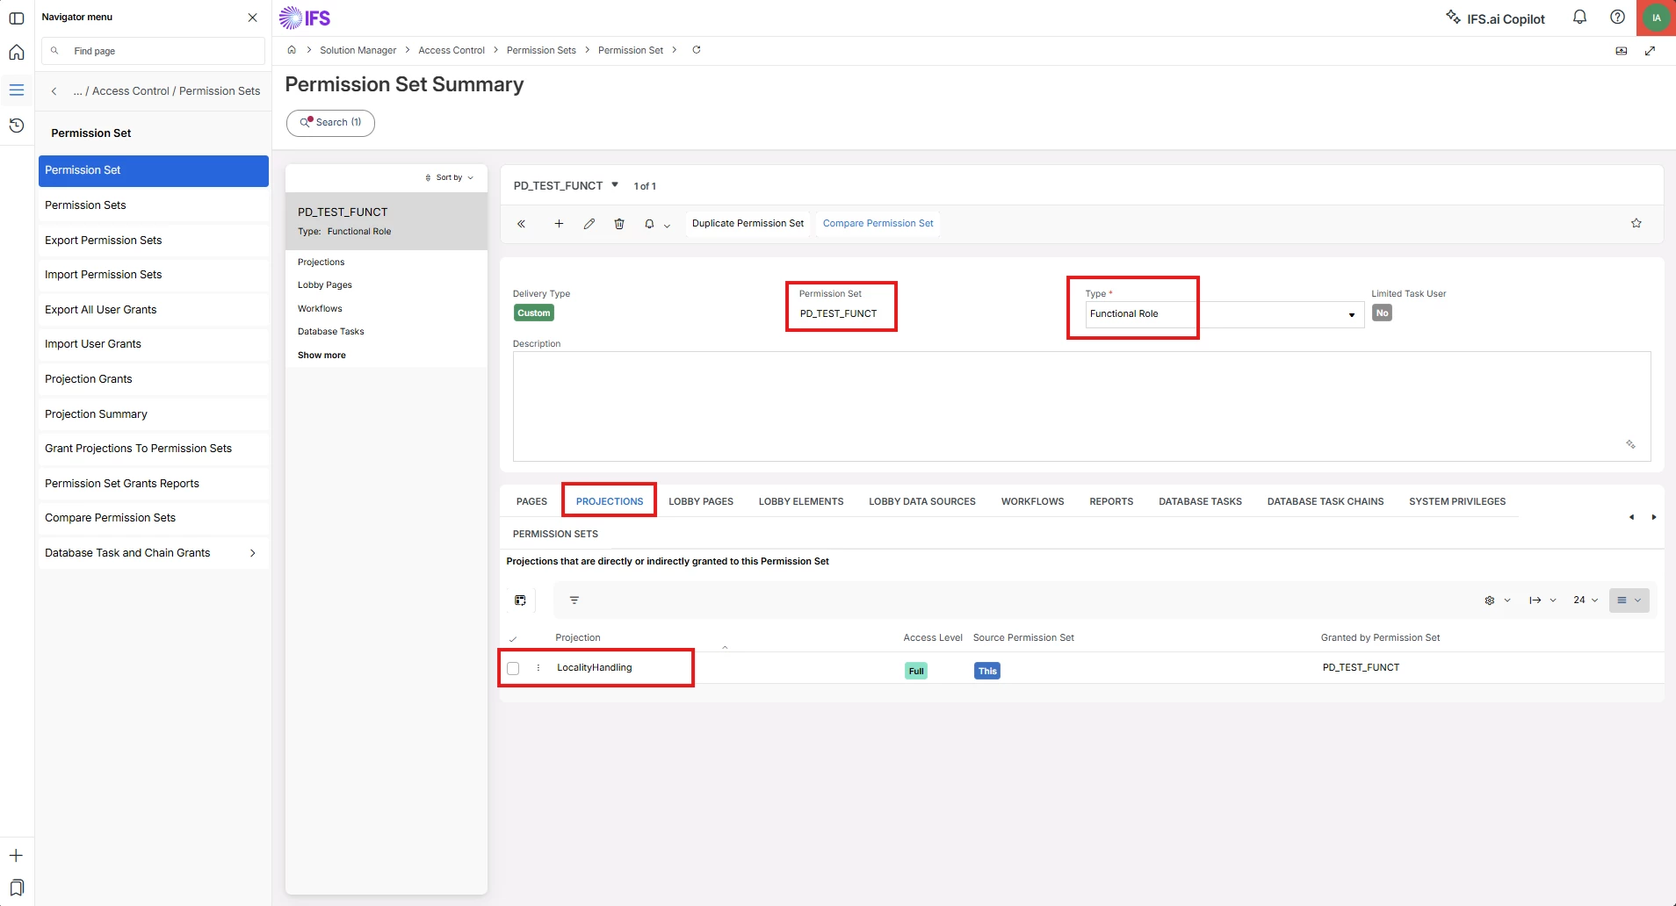This screenshot has height=906, width=1676.
Task: Open the list view layout dropdown
Action: click(x=1629, y=600)
